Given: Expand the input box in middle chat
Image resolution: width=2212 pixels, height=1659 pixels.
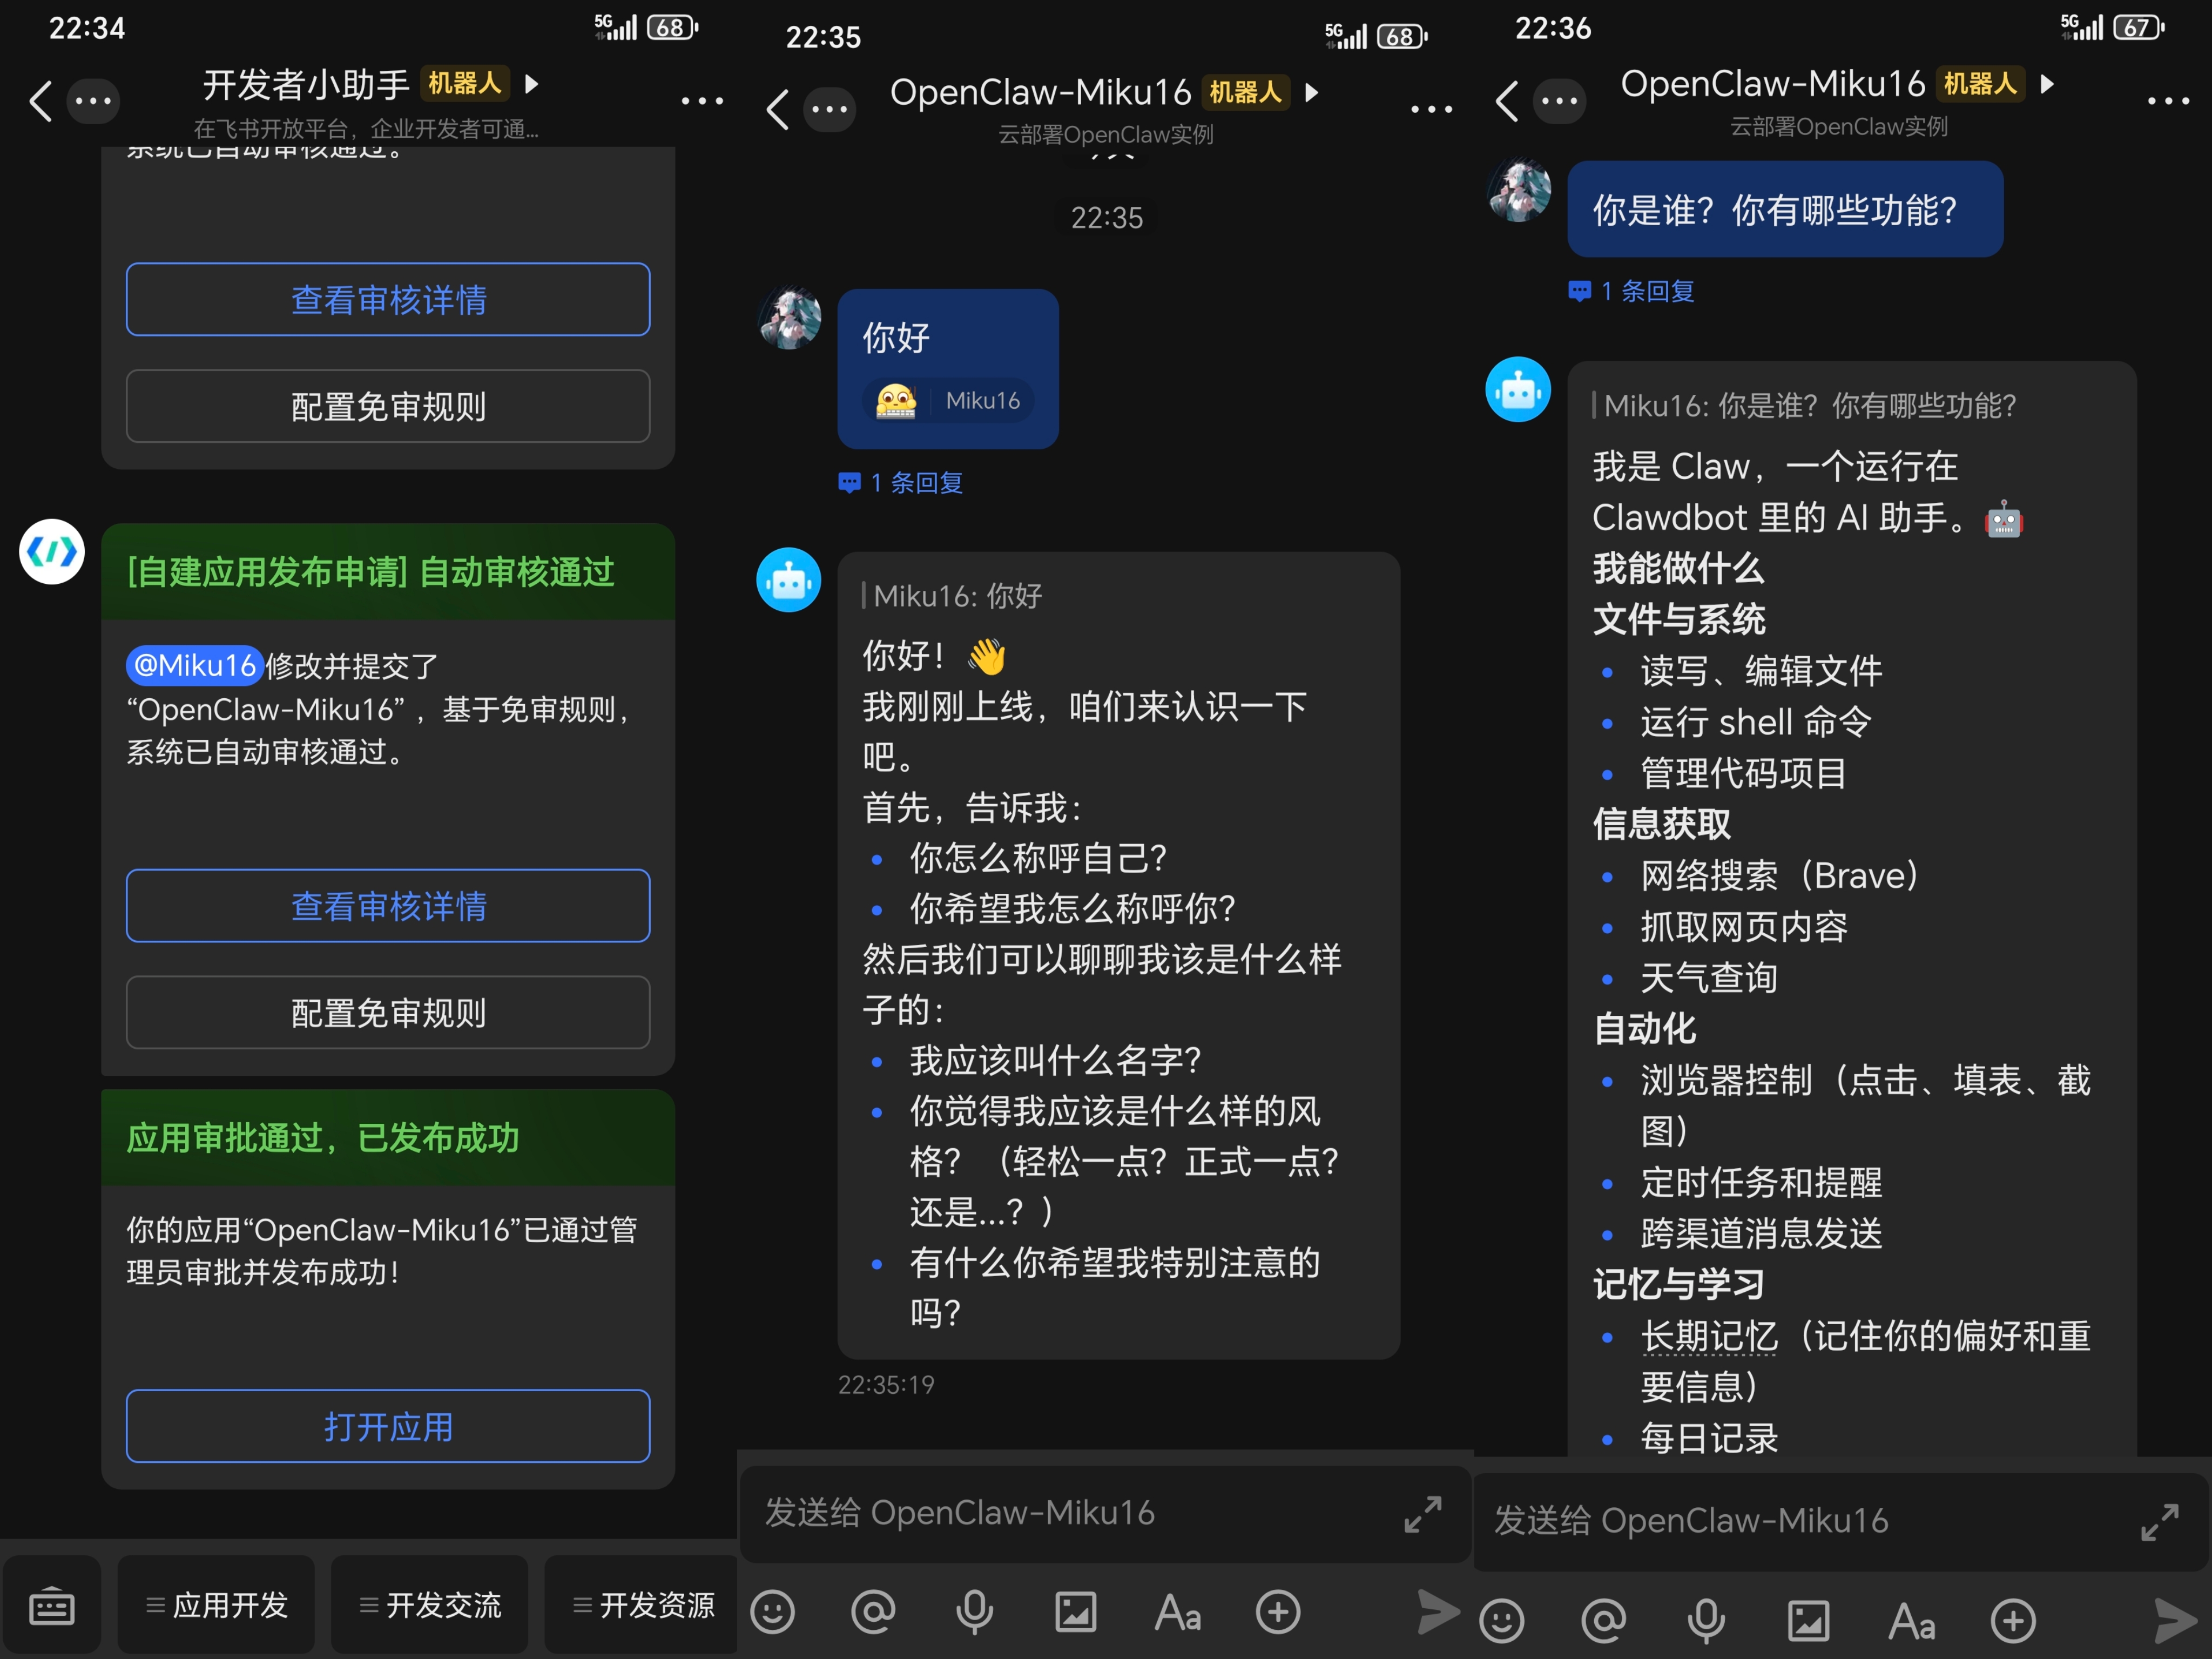Looking at the screenshot, I should [1422, 1513].
